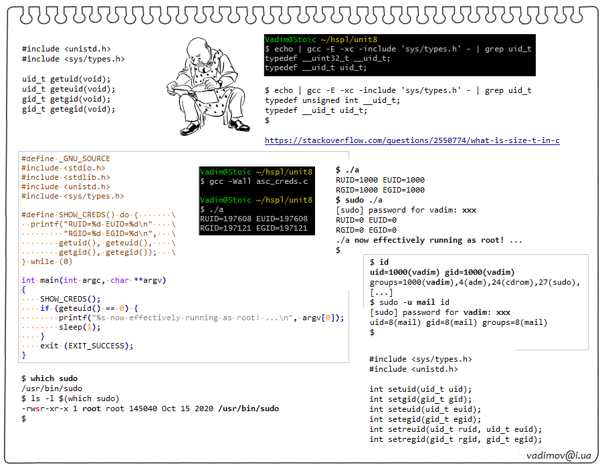
Task: Click the 'now effectively running as root!' output line
Action: click(429, 240)
